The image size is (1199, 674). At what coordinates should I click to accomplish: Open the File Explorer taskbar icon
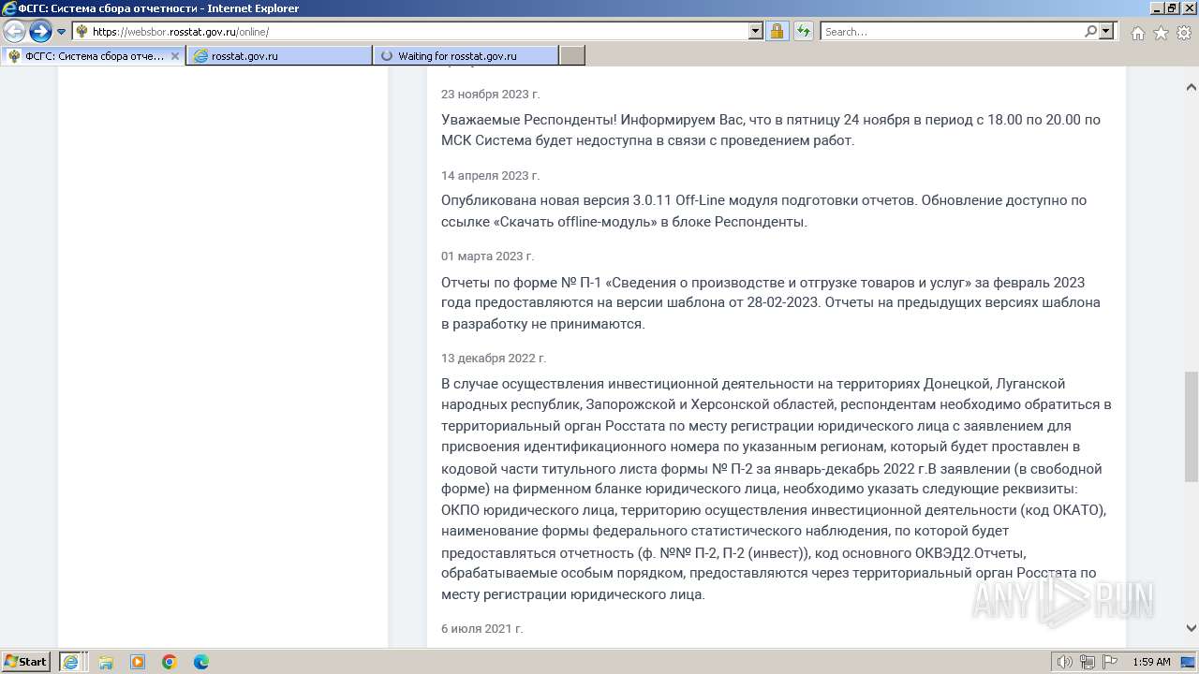[105, 662]
